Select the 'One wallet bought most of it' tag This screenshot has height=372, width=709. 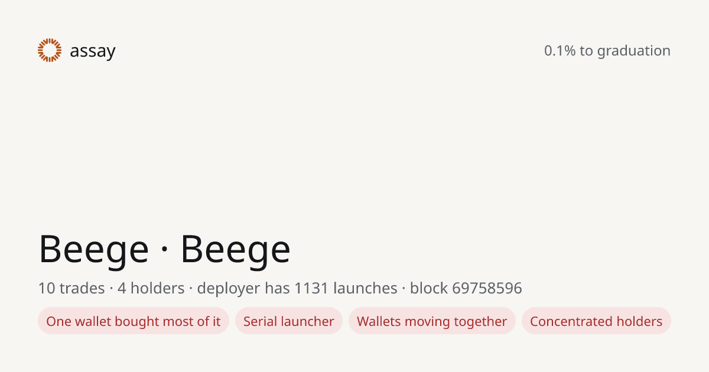coord(134,321)
